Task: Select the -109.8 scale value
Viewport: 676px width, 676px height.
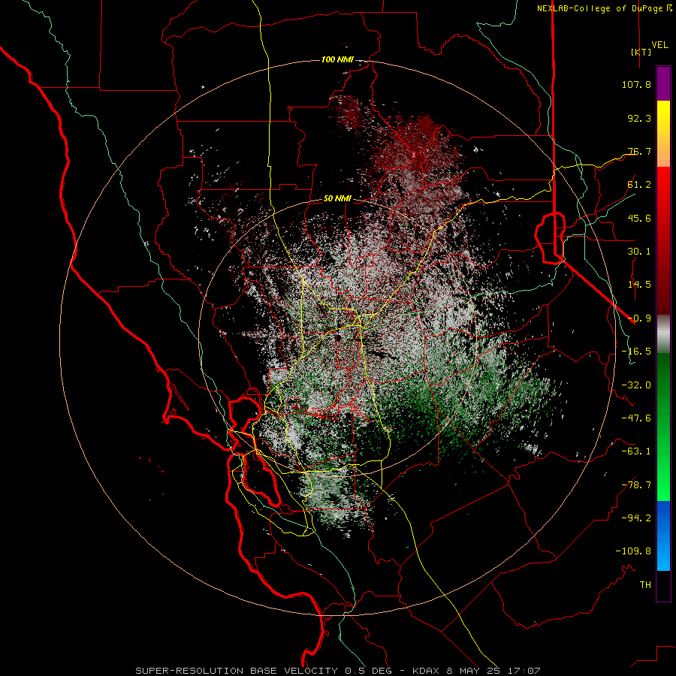Action: (633, 551)
